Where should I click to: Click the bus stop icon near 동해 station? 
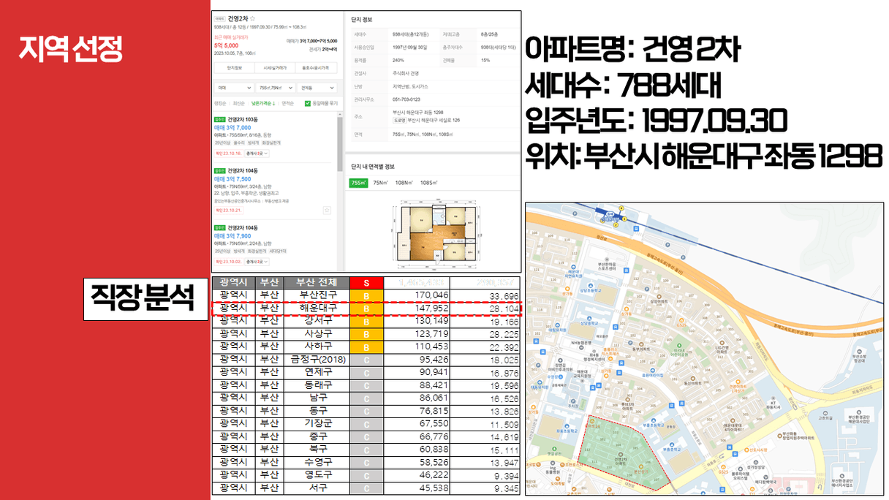click(x=636, y=228)
